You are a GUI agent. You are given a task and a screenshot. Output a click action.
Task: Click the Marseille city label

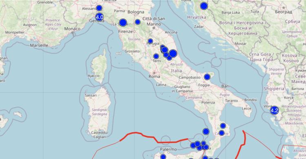point(39,46)
